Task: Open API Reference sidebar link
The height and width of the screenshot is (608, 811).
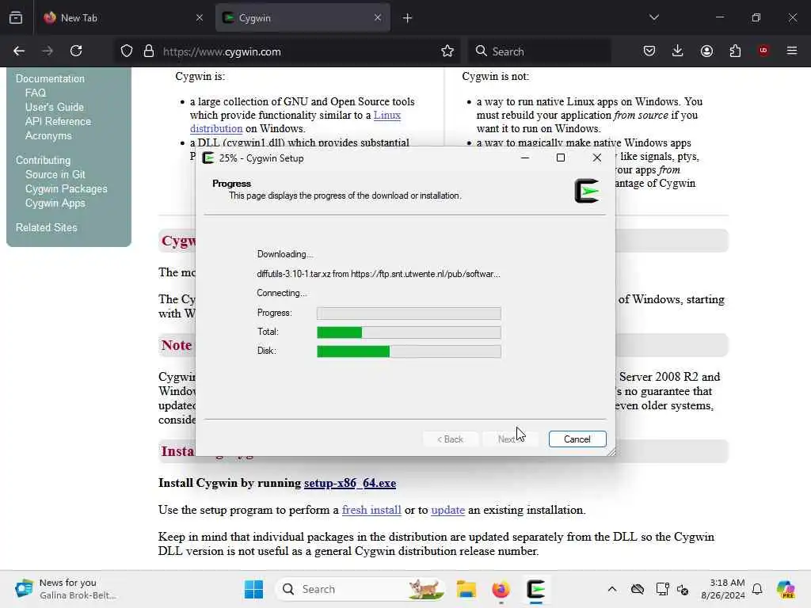Action: pos(58,121)
